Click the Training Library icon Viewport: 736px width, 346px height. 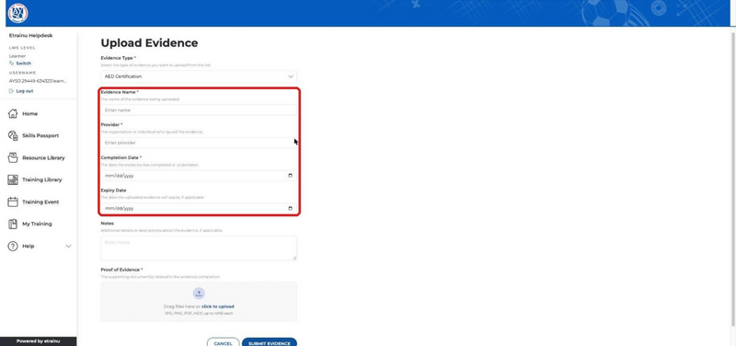(x=13, y=179)
